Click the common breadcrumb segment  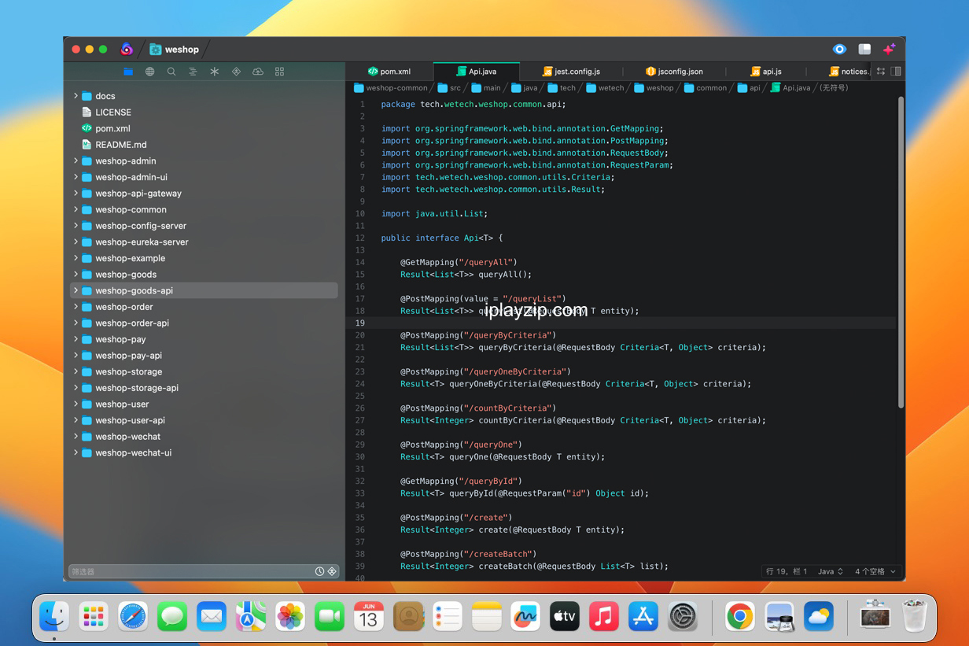coord(706,88)
